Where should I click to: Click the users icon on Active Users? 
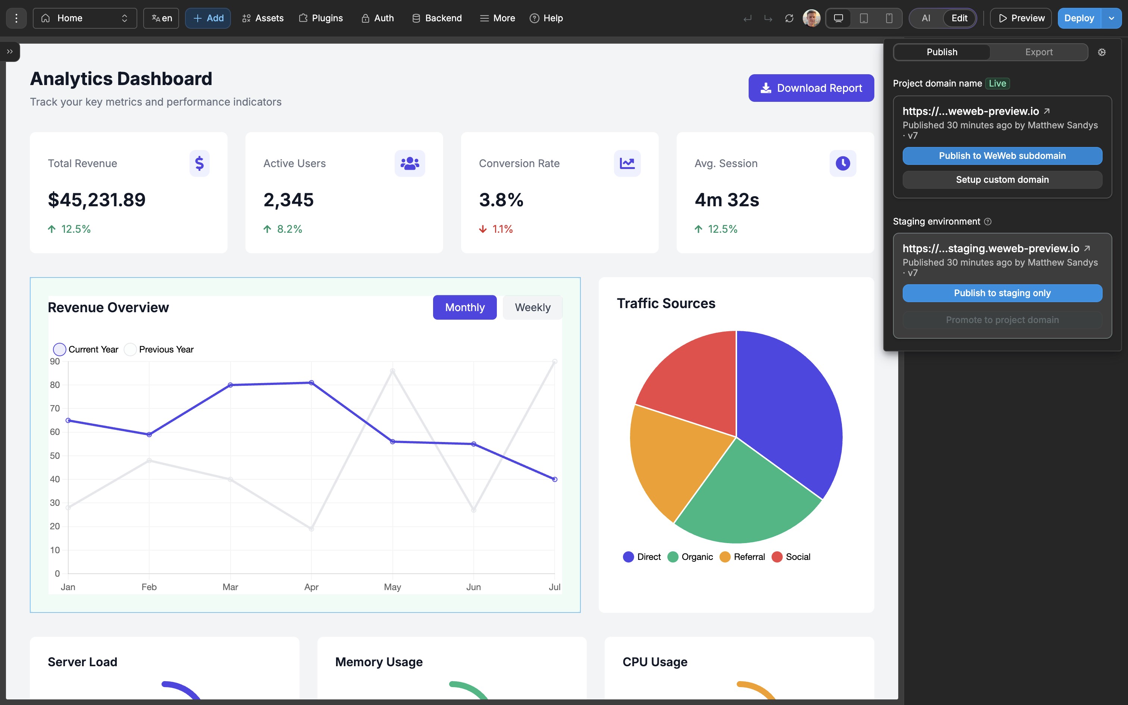pyautogui.click(x=410, y=163)
